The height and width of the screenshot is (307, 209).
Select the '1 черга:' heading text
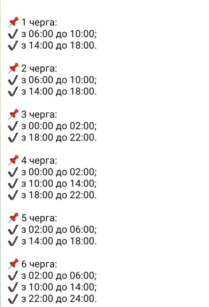[x=39, y=22]
